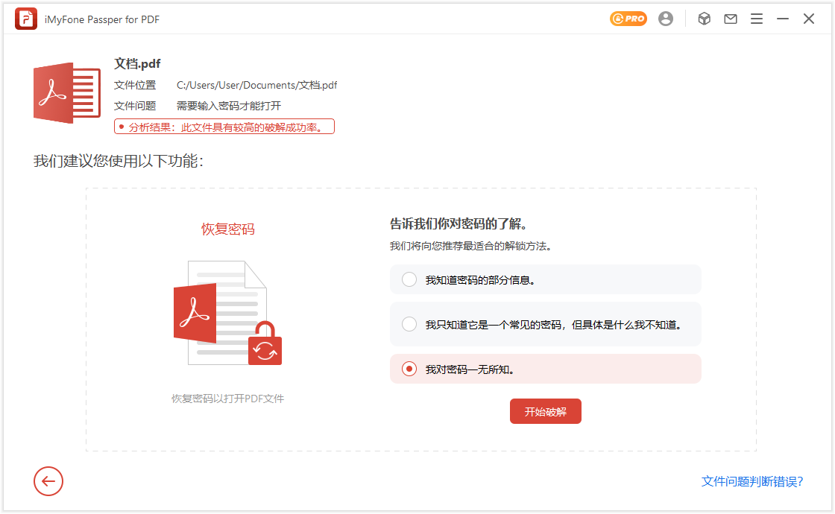835x514 pixels.
Task: Click the large red PDF file icon
Action: (67, 93)
